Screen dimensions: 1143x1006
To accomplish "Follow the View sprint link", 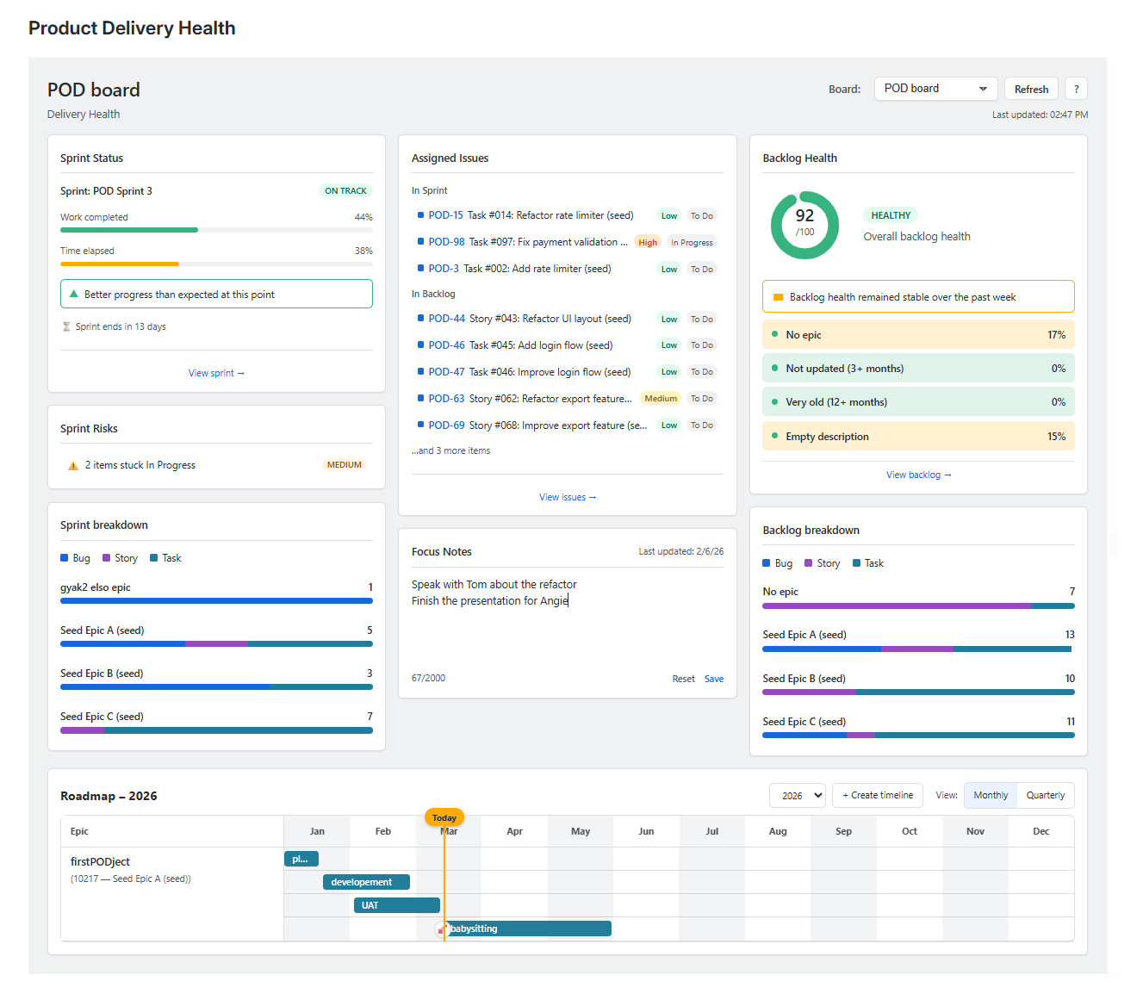I will pyautogui.click(x=216, y=373).
